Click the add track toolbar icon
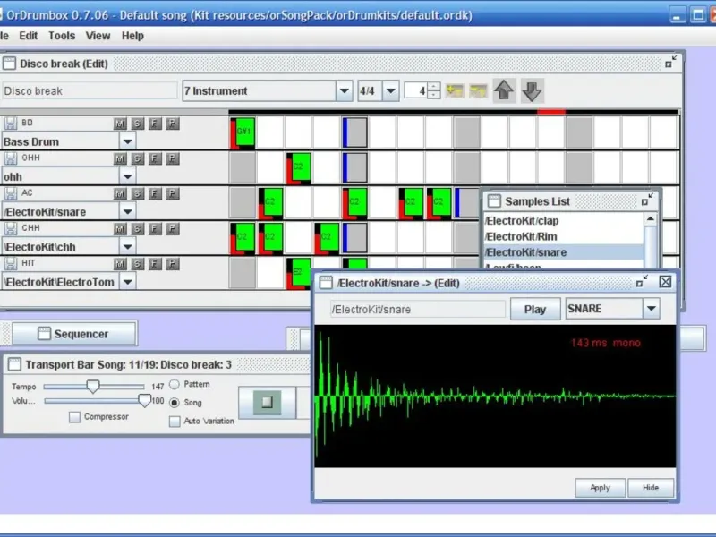This screenshot has height=537, width=716. pyautogui.click(x=455, y=90)
